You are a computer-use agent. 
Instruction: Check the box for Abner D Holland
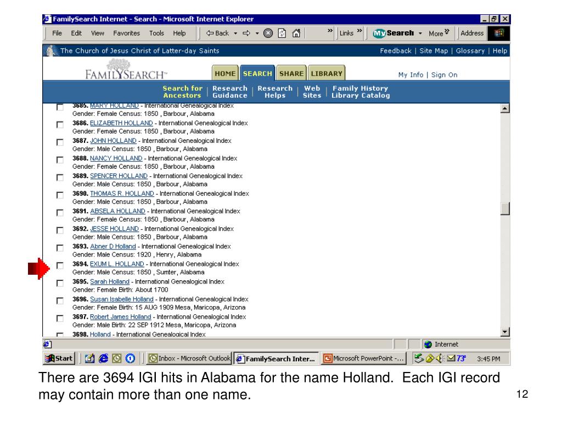(60, 248)
